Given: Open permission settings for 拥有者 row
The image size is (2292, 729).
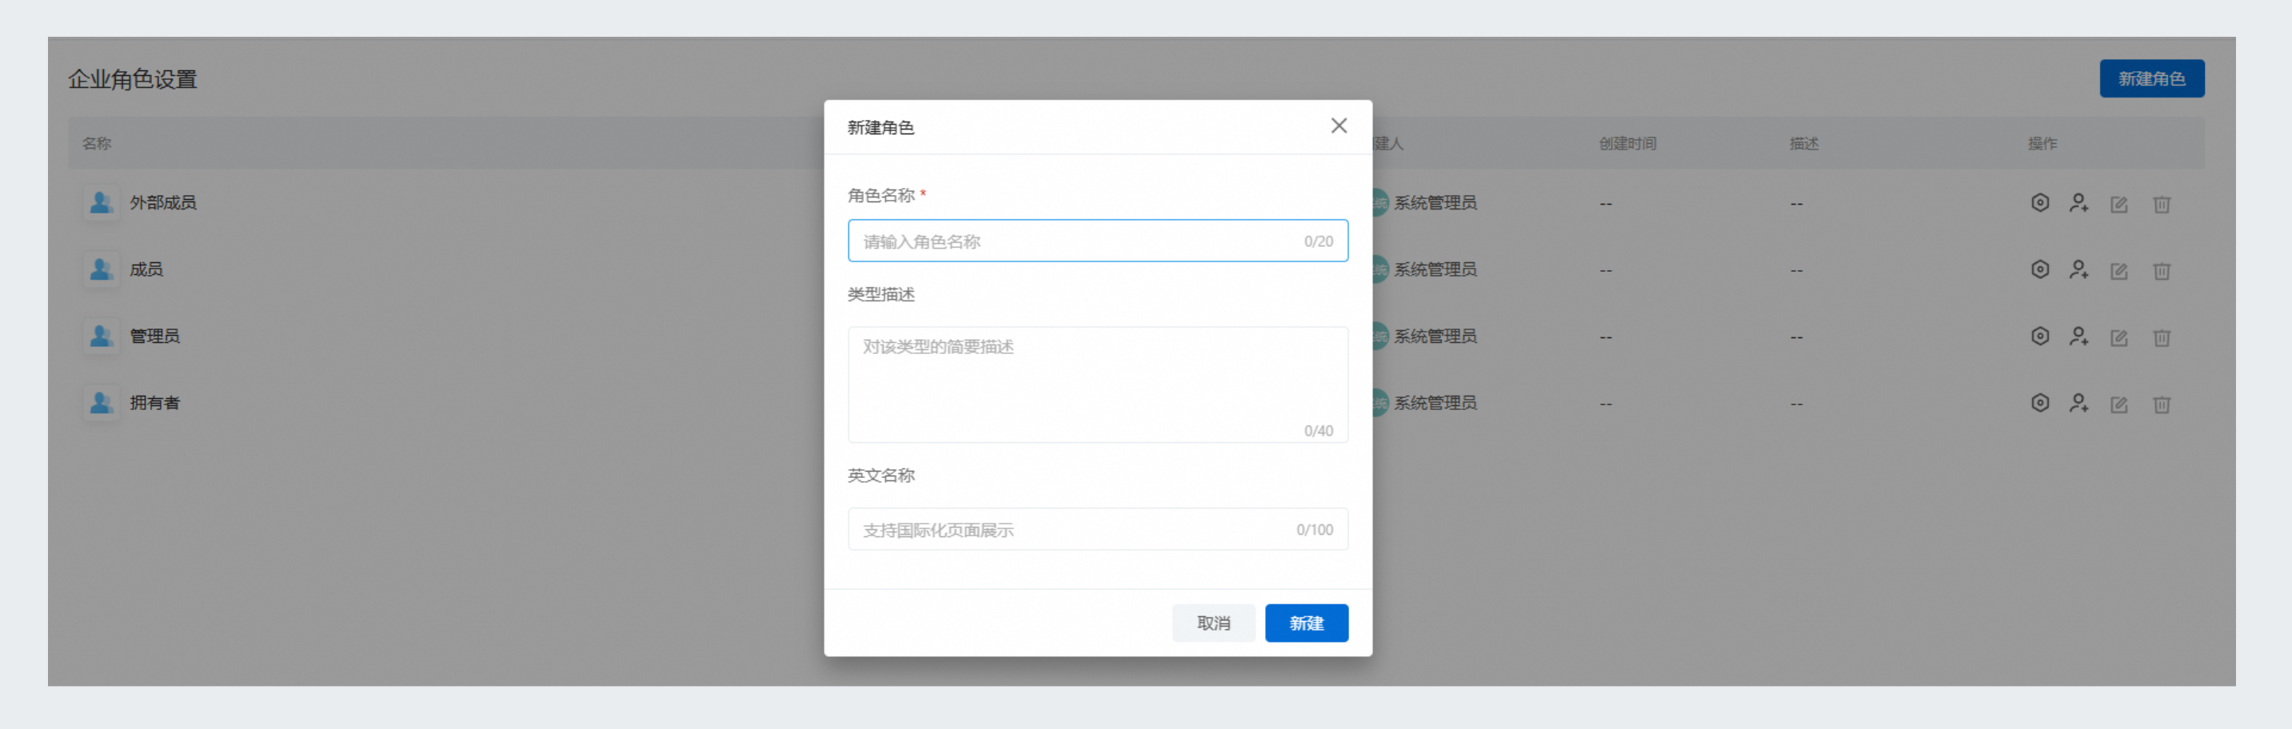Looking at the screenshot, I should point(2040,403).
